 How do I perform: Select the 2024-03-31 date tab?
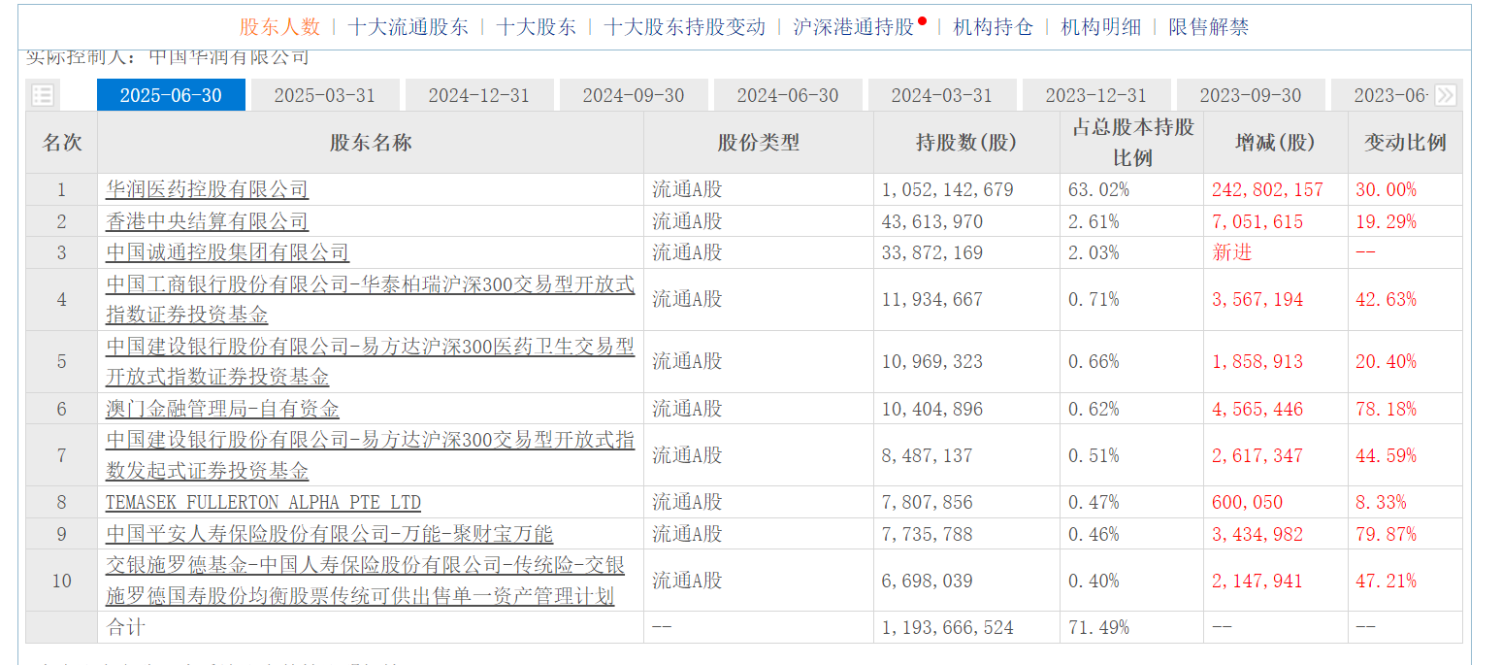(x=942, y=95)
